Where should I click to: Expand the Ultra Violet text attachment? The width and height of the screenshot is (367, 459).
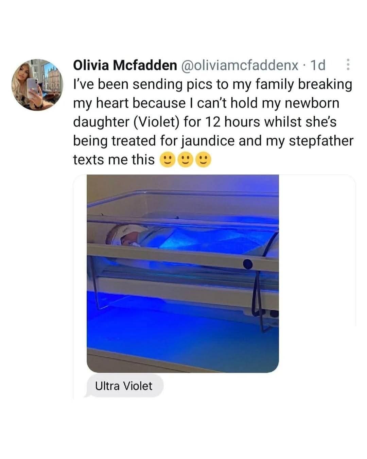(124, 386)
